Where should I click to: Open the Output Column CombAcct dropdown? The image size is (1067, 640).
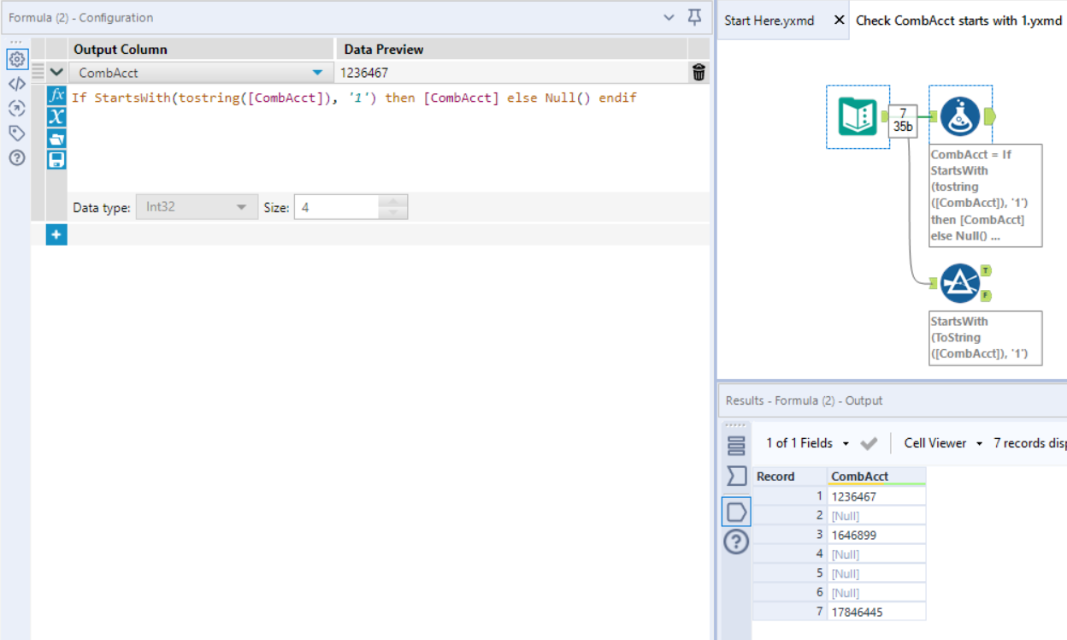[x=318, y=73]
